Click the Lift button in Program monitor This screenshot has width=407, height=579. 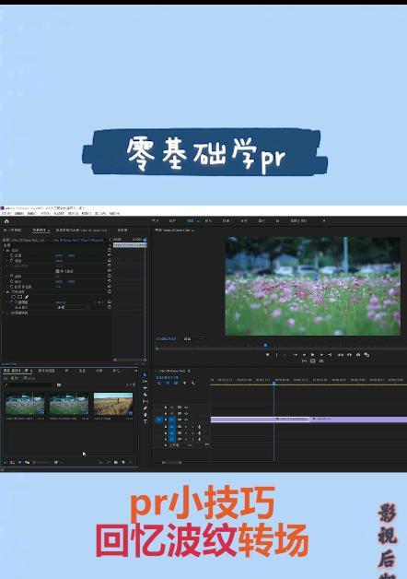coord(341,355)
